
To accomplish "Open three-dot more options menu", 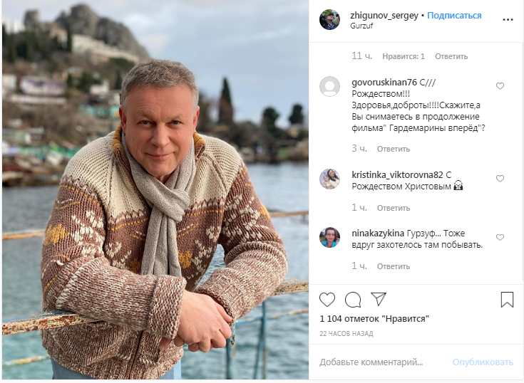I will 508,20.
